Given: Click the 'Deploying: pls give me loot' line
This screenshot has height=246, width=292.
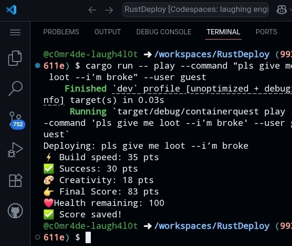Looking at the screenshot, I should click(x=146, y=146).
